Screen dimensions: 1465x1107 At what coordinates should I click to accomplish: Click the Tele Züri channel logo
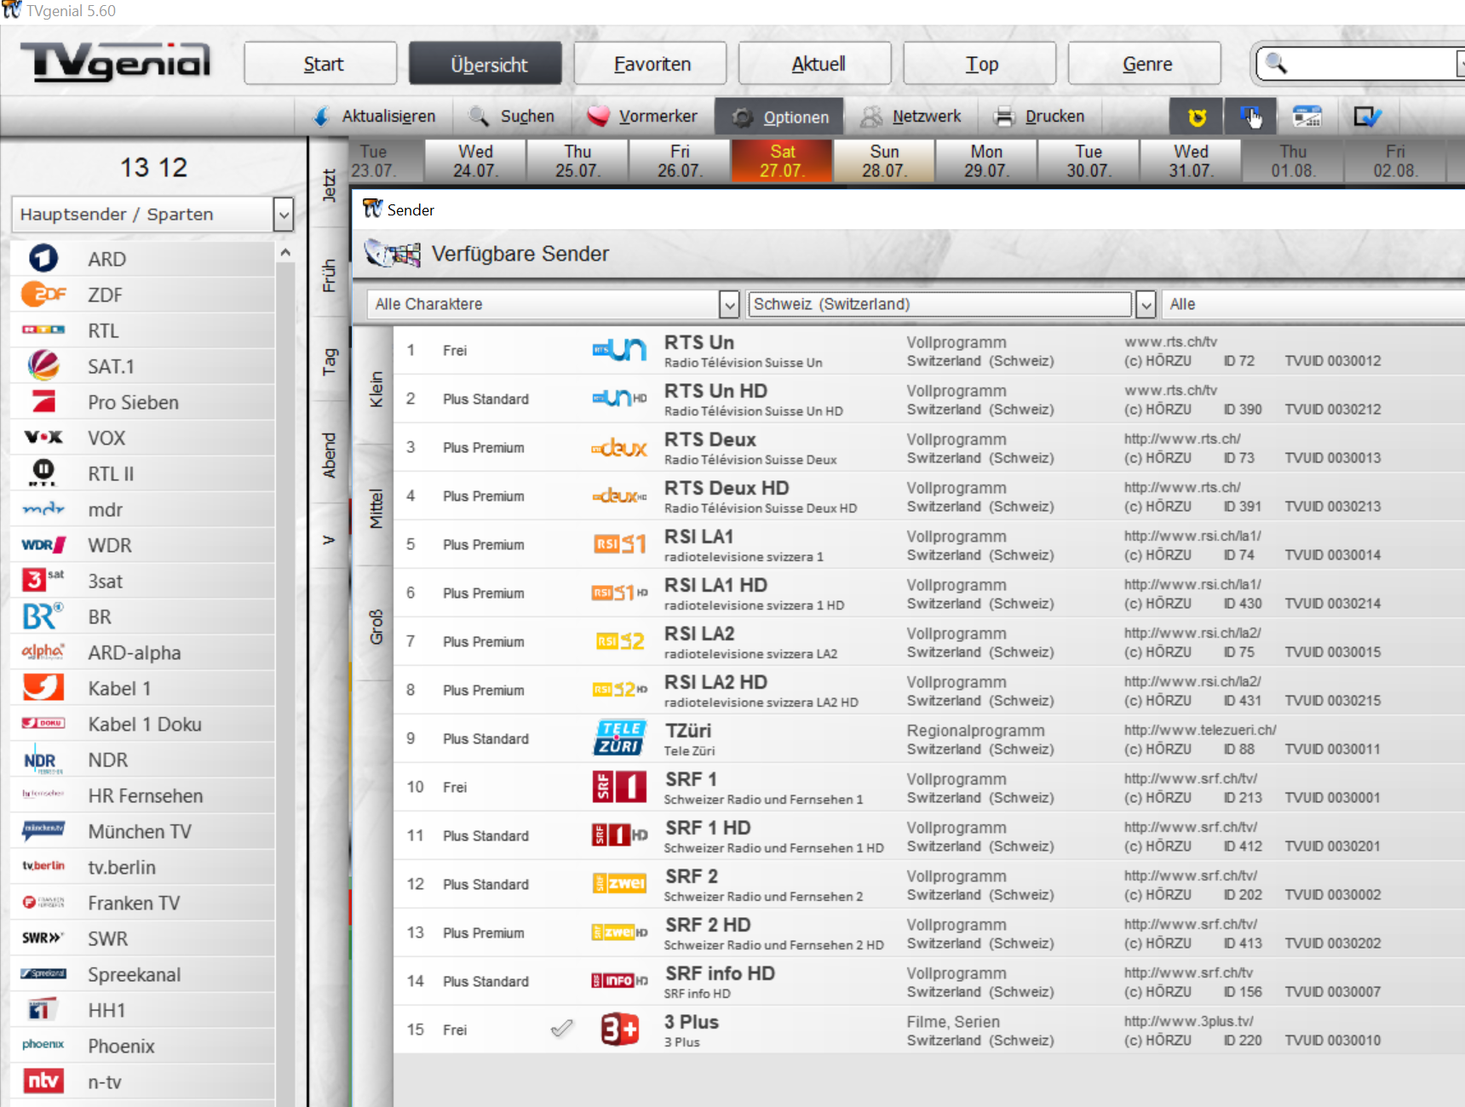tap(619, 738)
